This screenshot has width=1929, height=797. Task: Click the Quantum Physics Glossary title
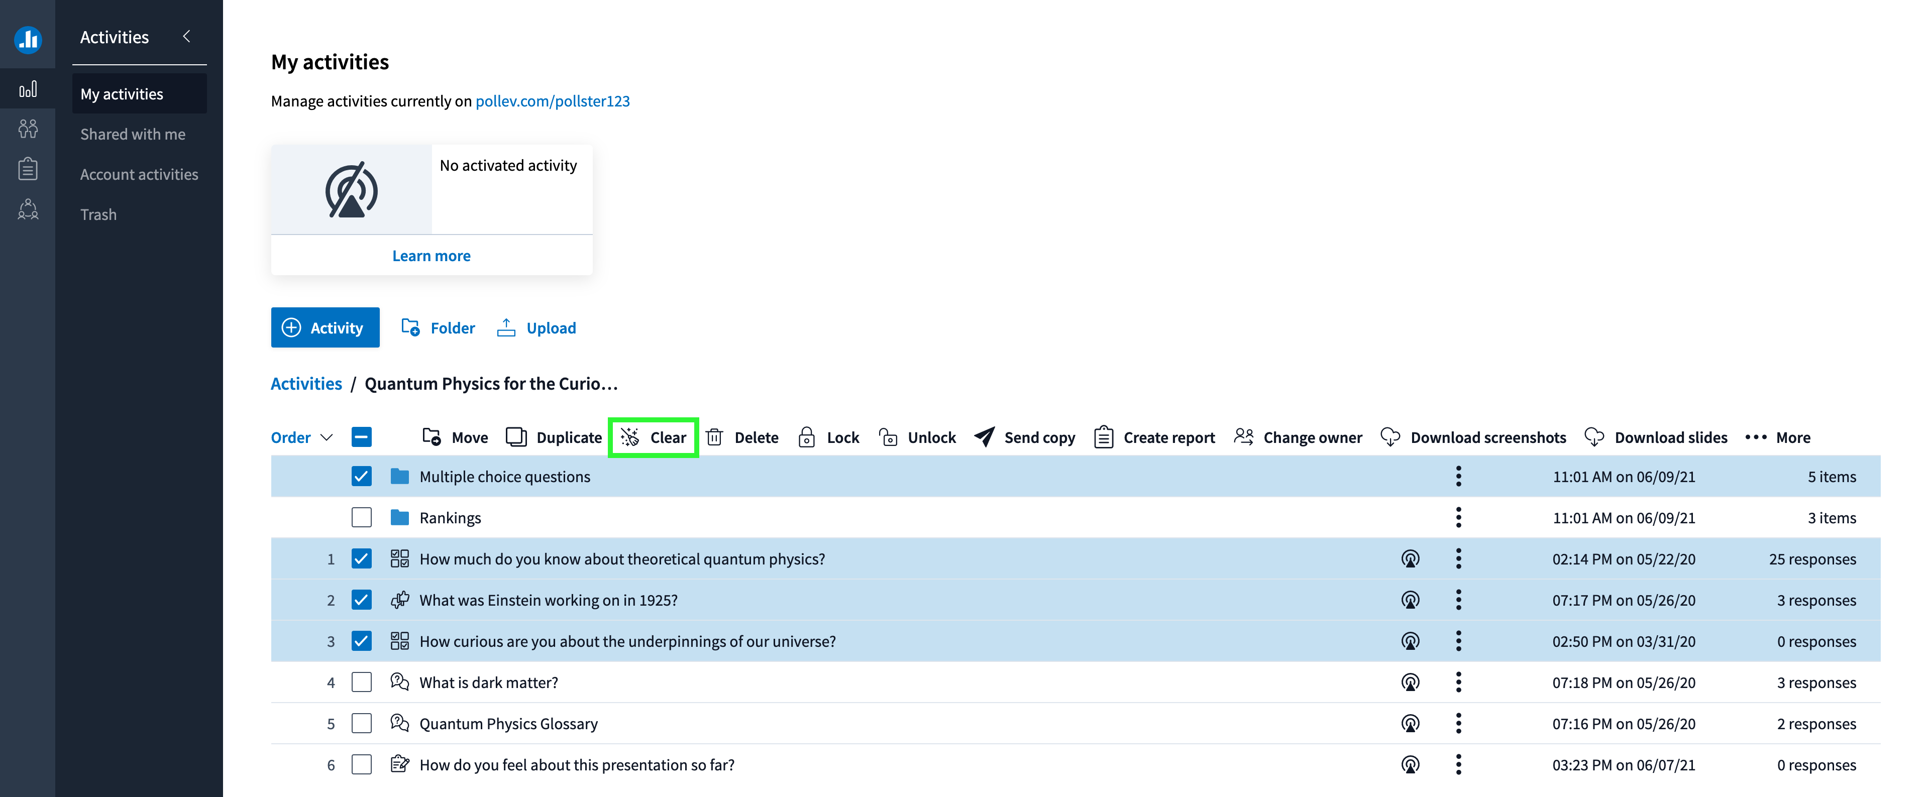point(508,724)
